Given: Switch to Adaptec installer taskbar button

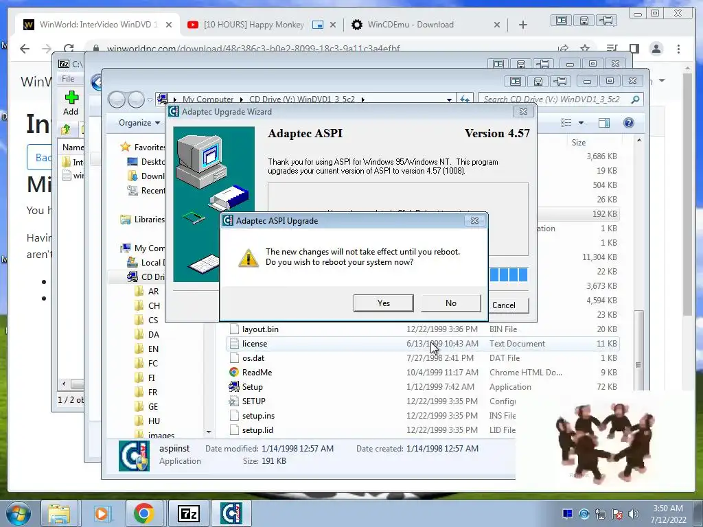Looking at the screenshot, I should (231, 513).
